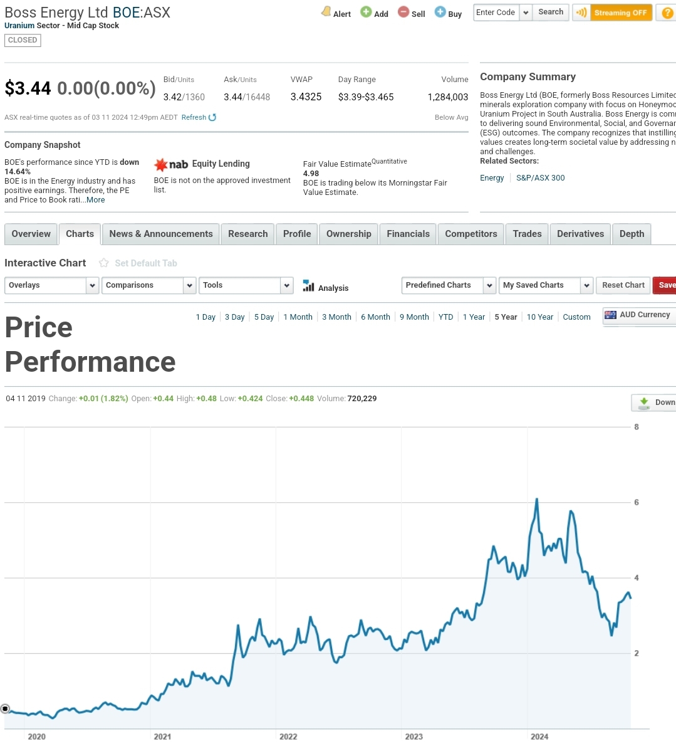Viewport: 676px width, 746px height.
Task: Select the Charts tab
Action: (x=80, y=234)
